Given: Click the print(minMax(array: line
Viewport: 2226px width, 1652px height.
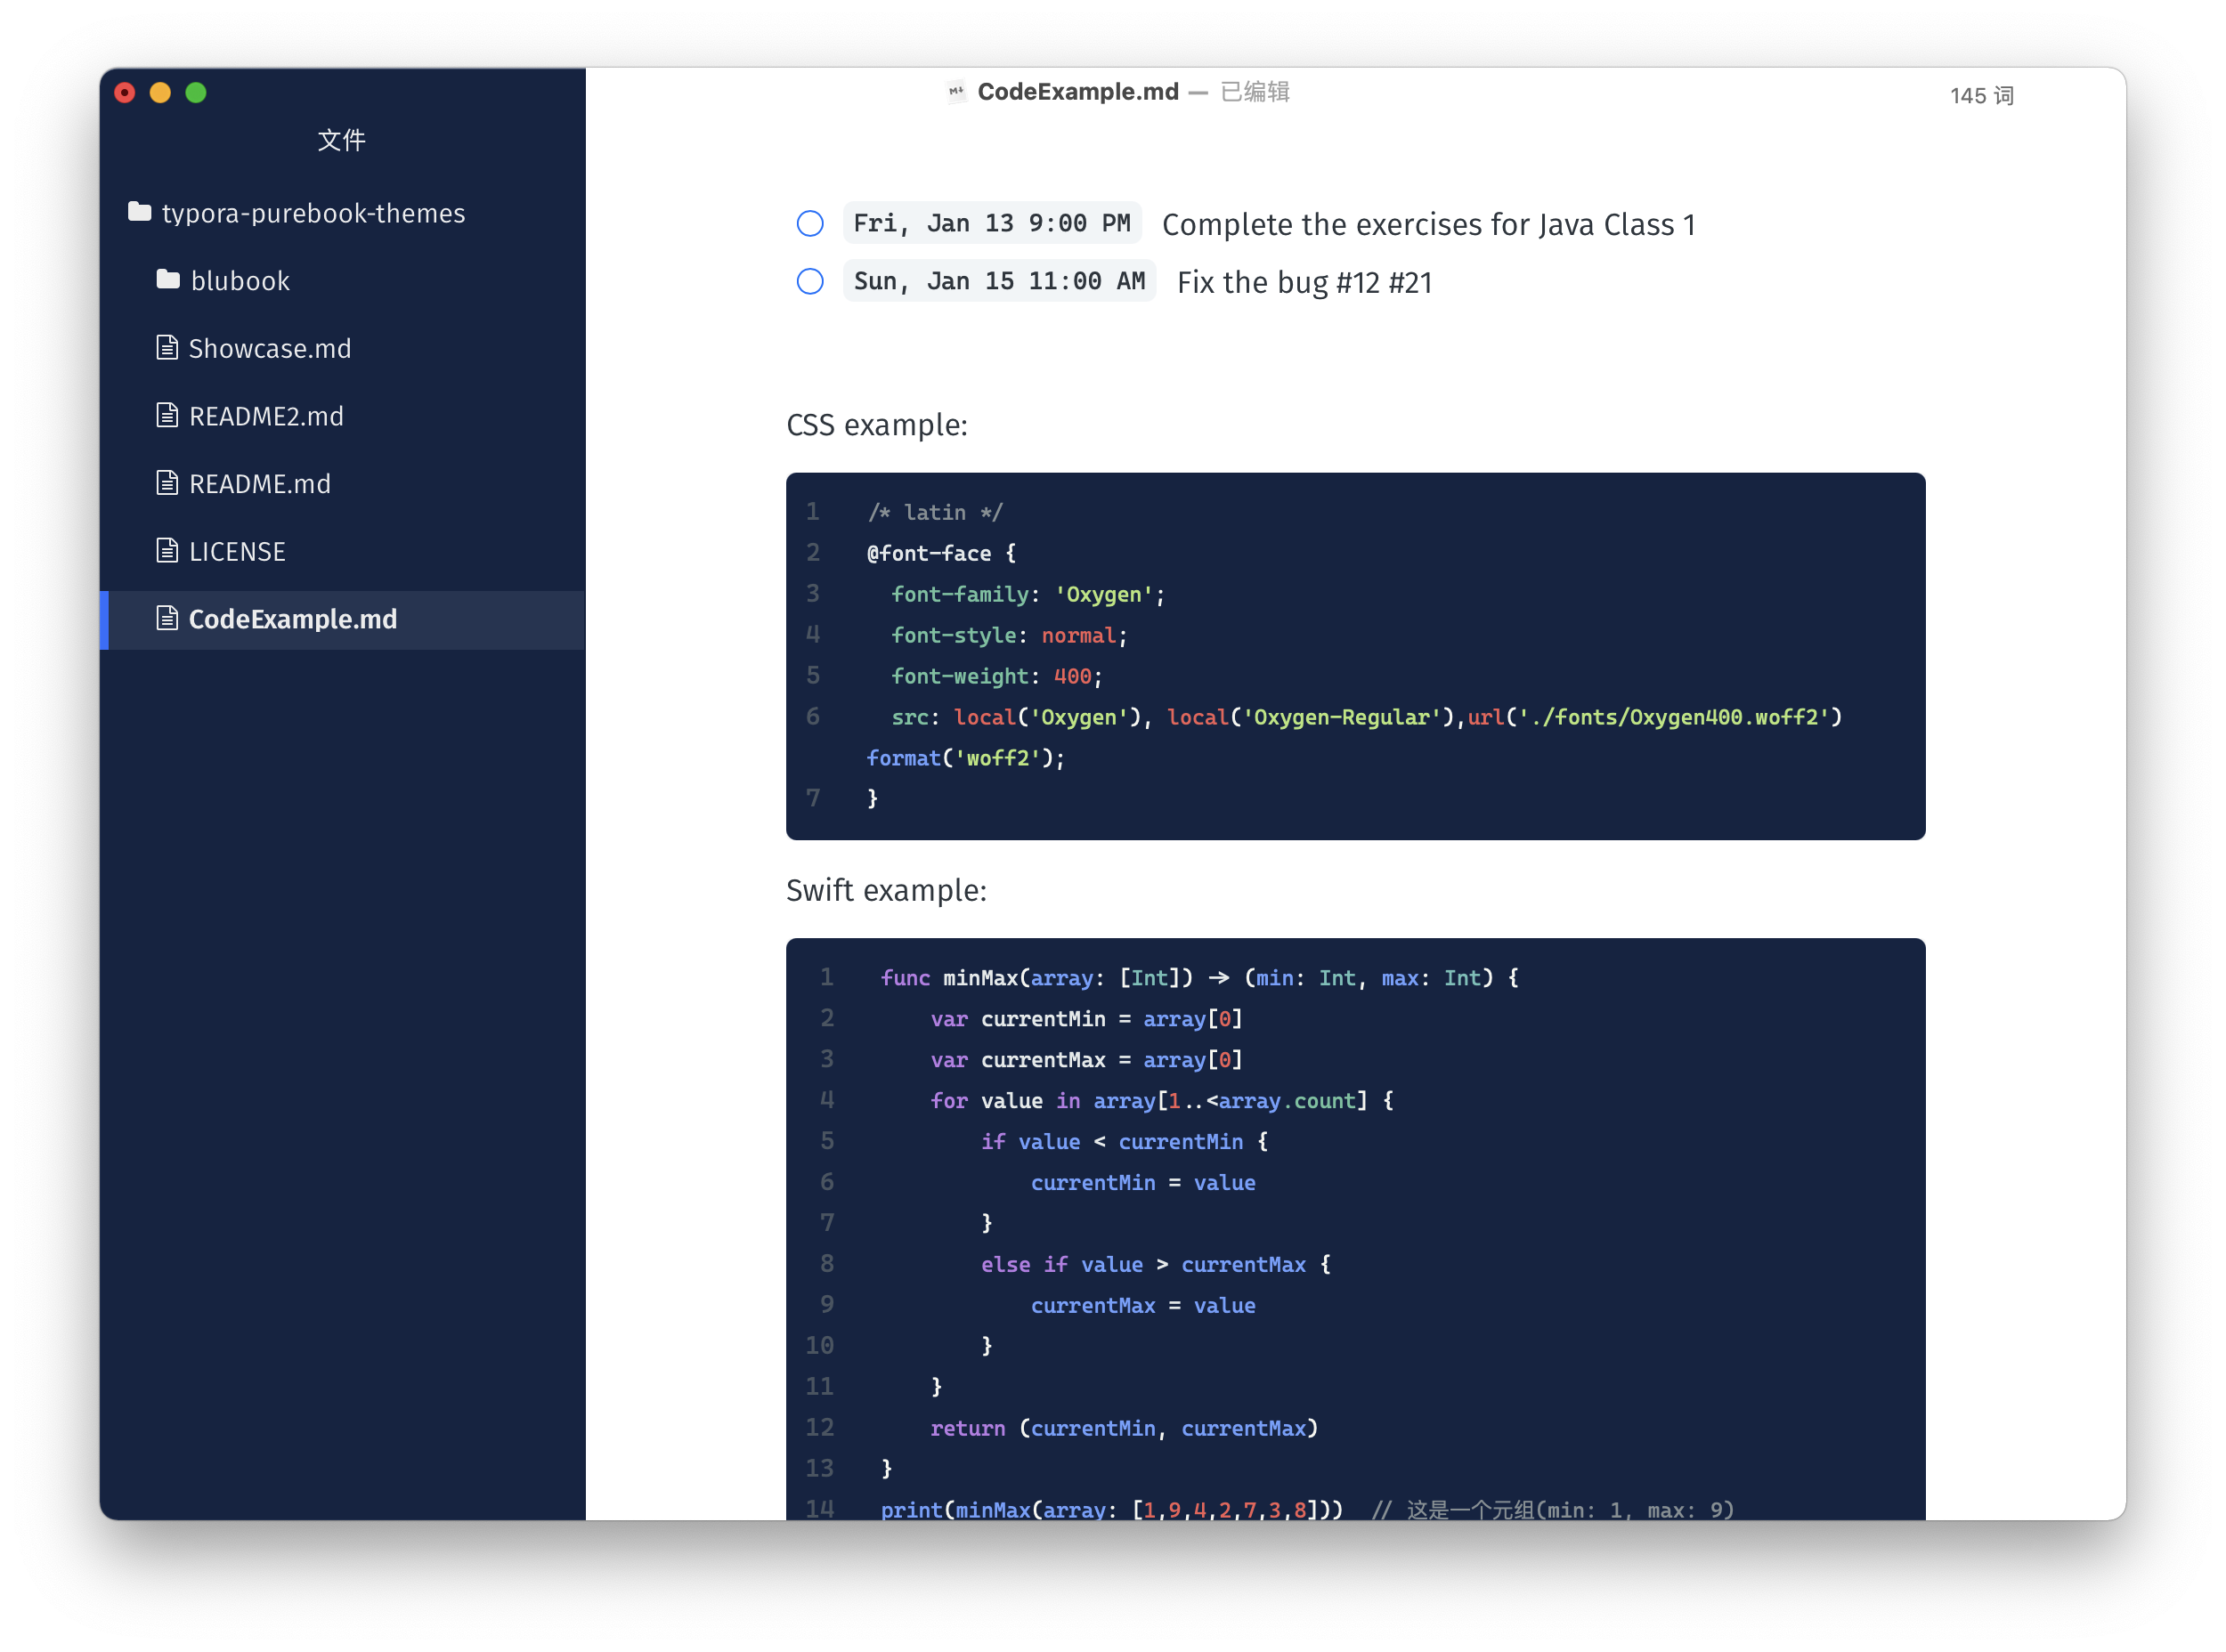Looking at the screenshot, I should [x=1308, y=1509].
